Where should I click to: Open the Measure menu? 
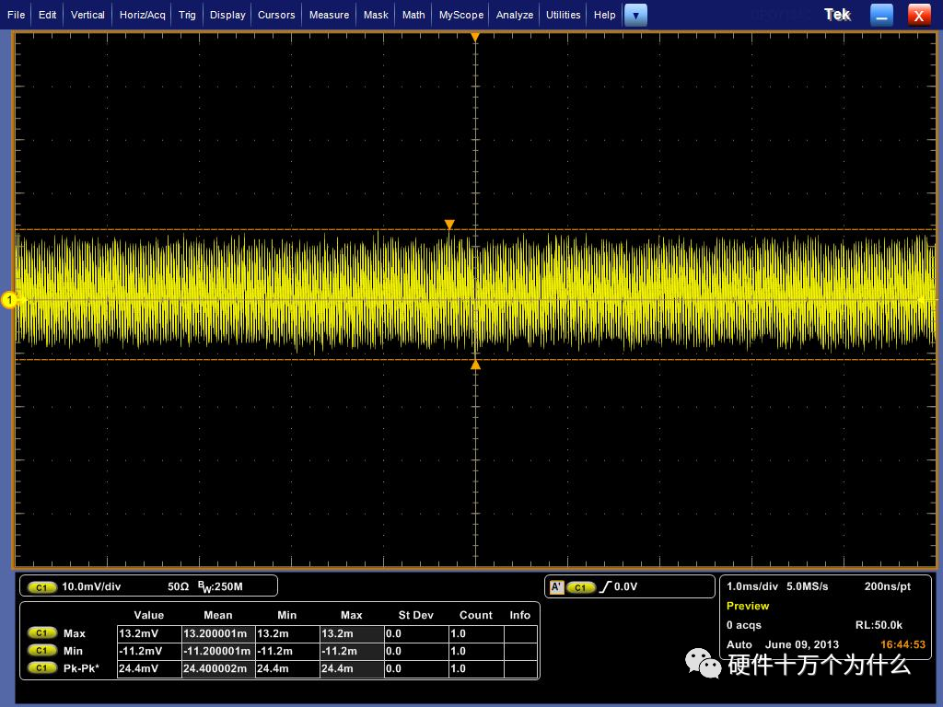click(329, 15)
